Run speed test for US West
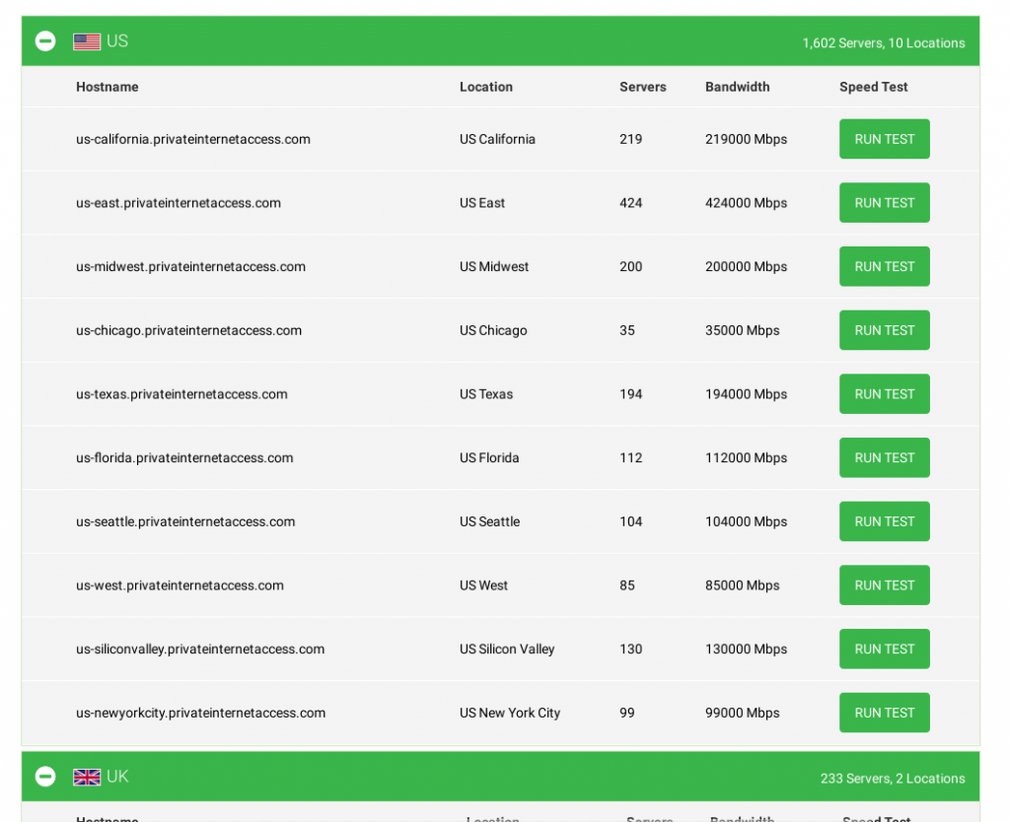1010x822 pixels. 885,585
